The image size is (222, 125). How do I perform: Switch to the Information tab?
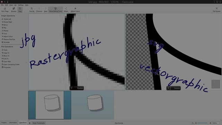tap(13, 123)
